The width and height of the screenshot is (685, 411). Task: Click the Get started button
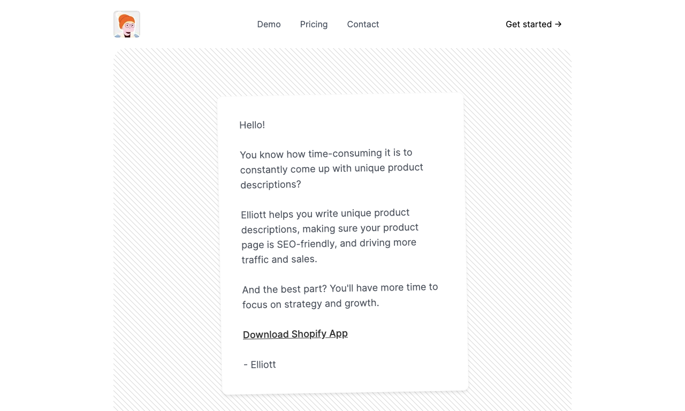click(x=534, y=24)
